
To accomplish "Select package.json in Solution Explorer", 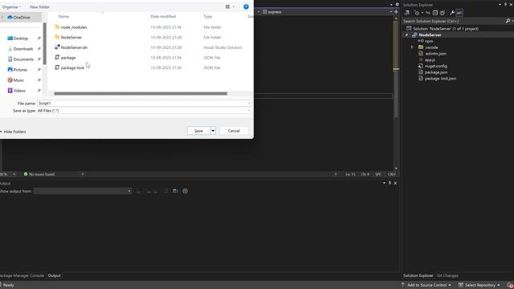I will [436, 72].
